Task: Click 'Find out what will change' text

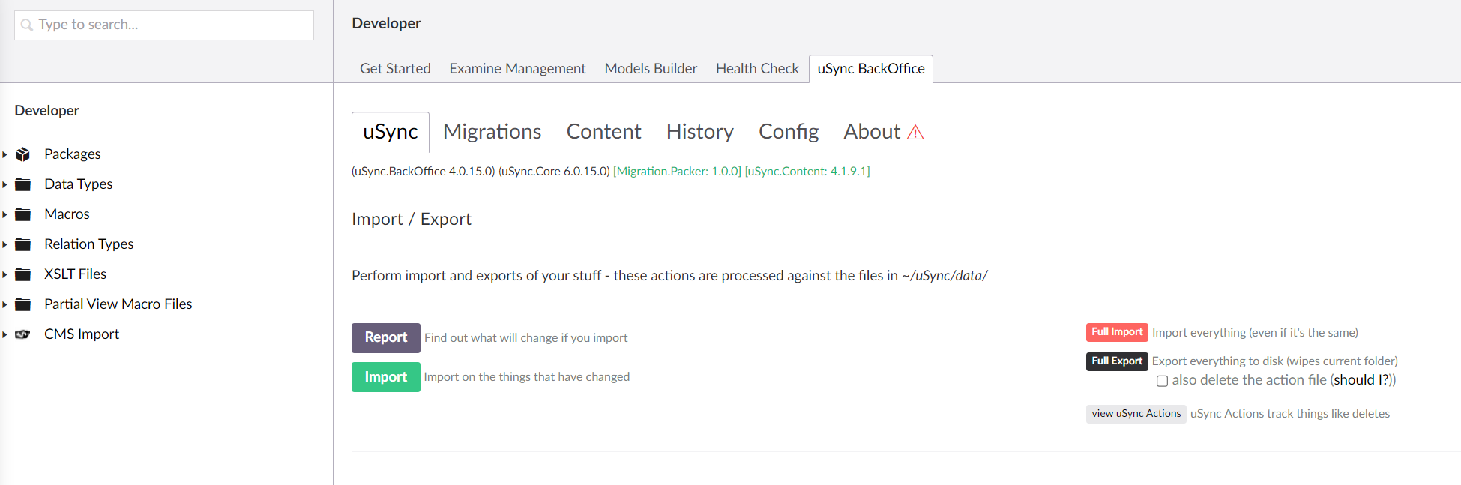Action: click(x=526, y=338)
